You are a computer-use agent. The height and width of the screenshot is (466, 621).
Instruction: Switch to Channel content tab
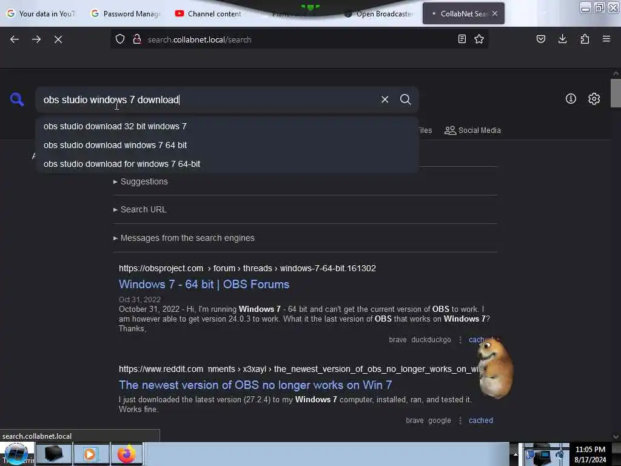coord(209,13)
